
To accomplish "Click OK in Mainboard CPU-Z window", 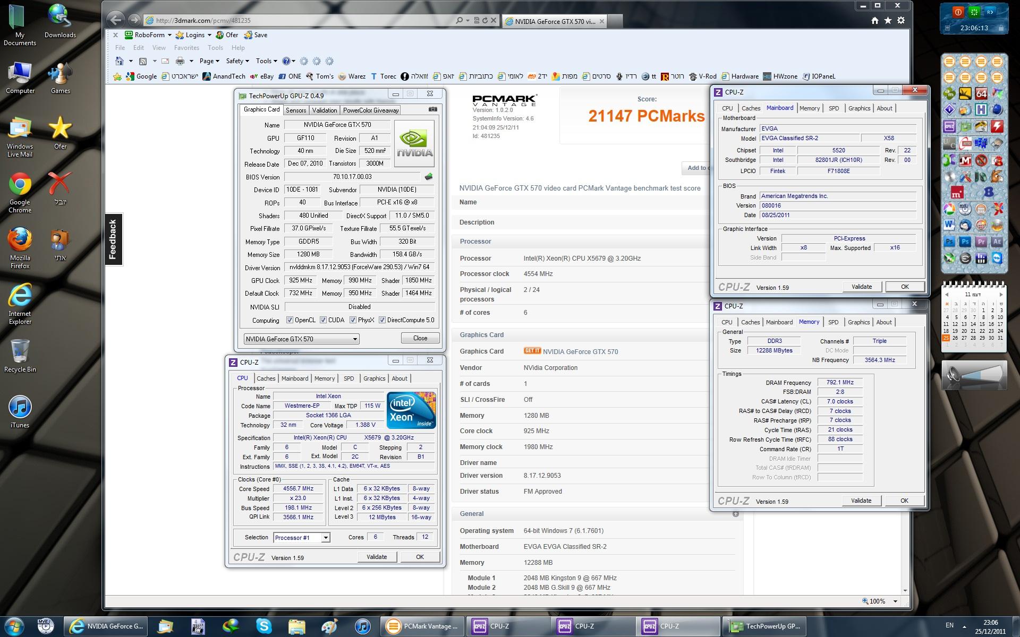I will [x=905, y=287].
